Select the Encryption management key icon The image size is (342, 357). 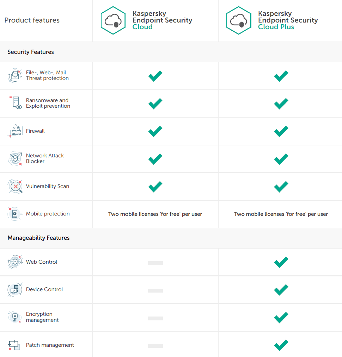pyautogui.click(x=15, y=317)
